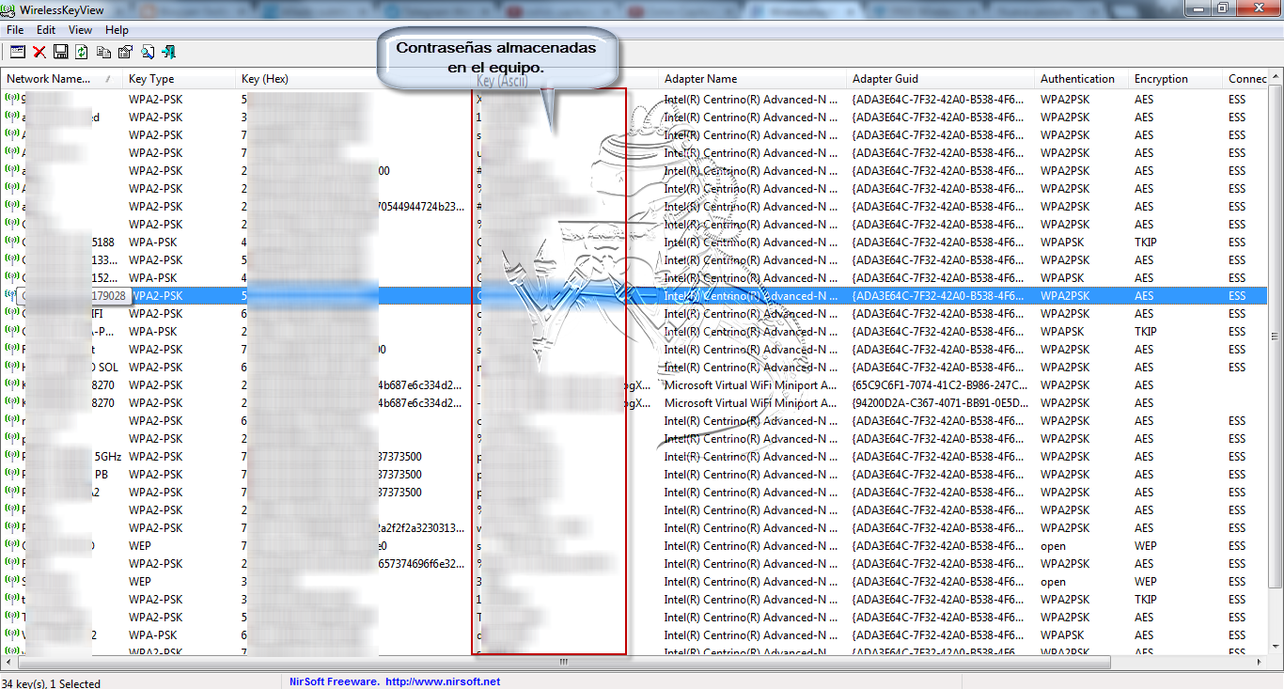Sort by the Authentication column header
The width and height of the screenshot is (1284, 689).
point(1082,79)
